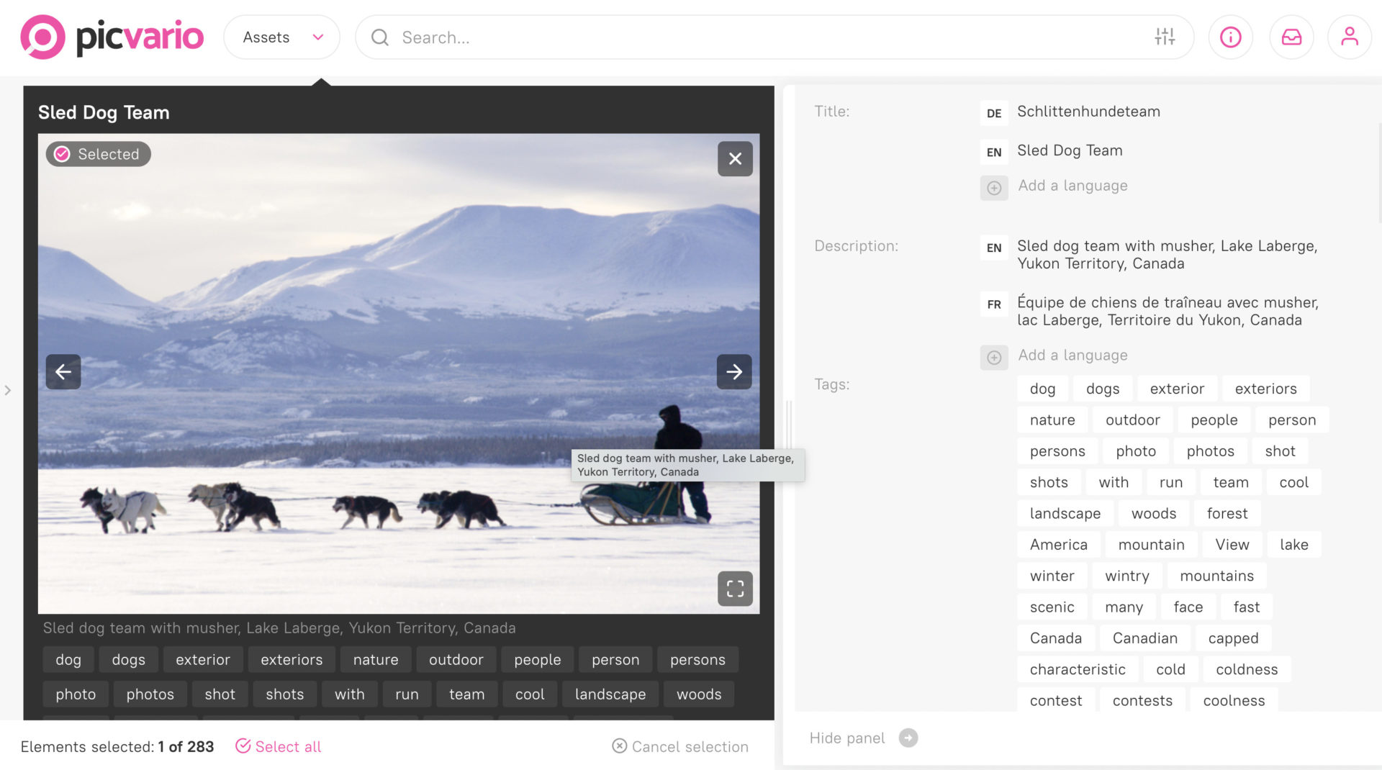
Task: Go to the previous image with the arrow
Action: (63, 371)
